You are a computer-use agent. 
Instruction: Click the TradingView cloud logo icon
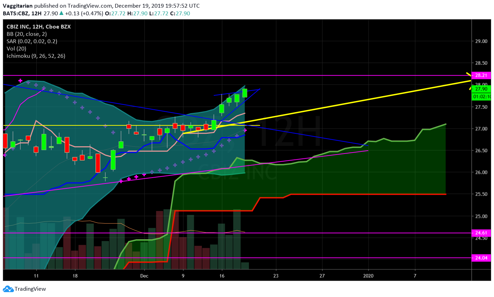[8, 289]
